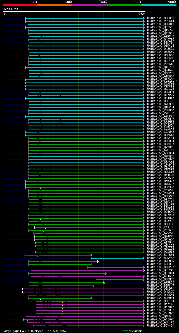
Task: Open the UniRef100_Q84QI7 hit
Action: [161, 98]
